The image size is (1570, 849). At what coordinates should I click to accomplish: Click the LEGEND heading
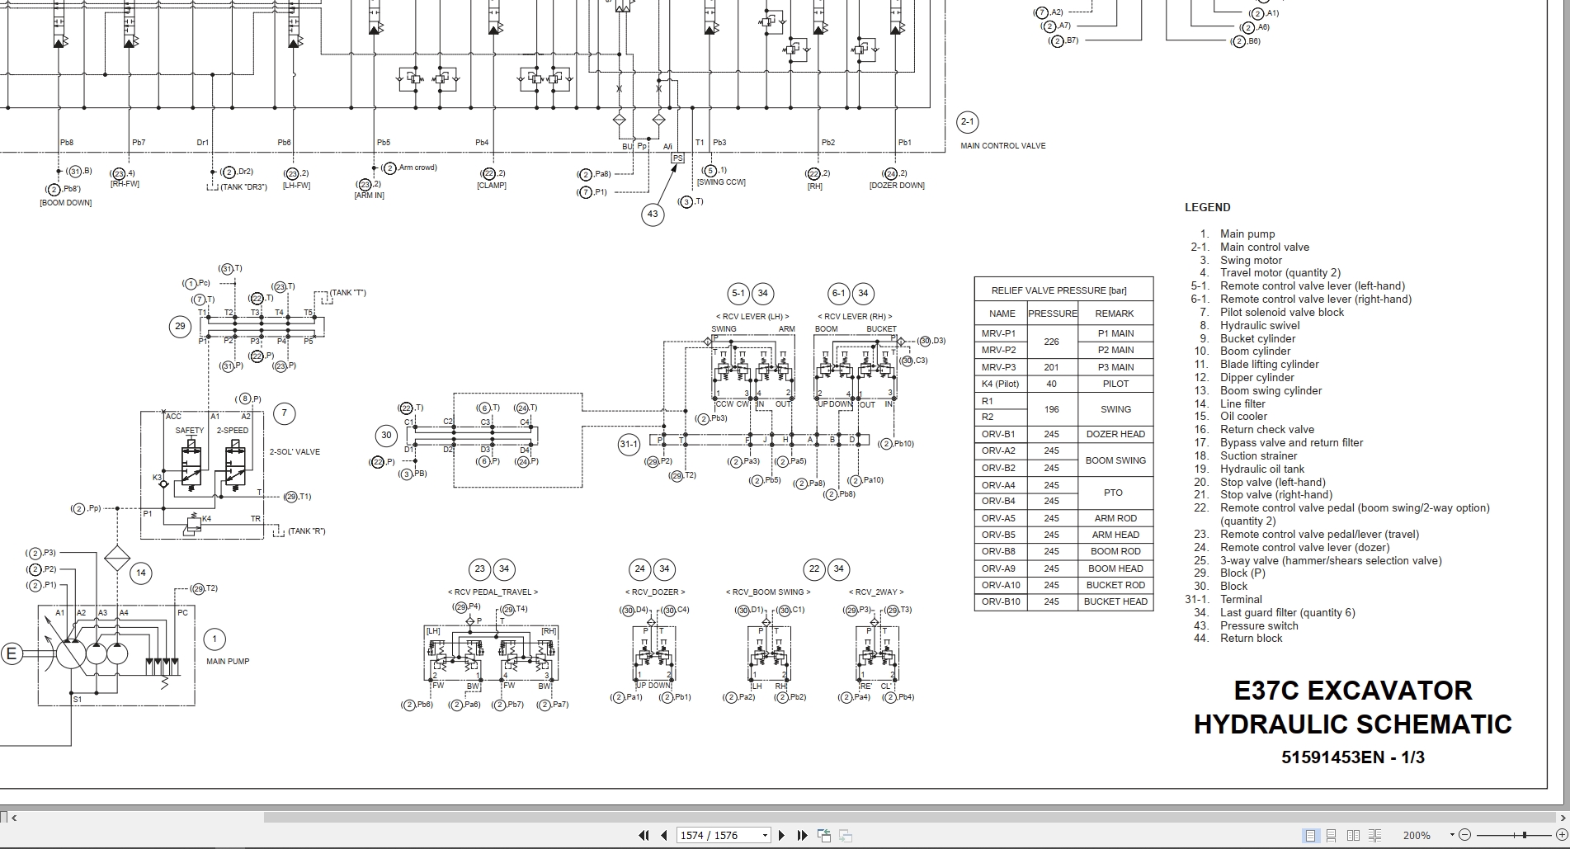1208,207
